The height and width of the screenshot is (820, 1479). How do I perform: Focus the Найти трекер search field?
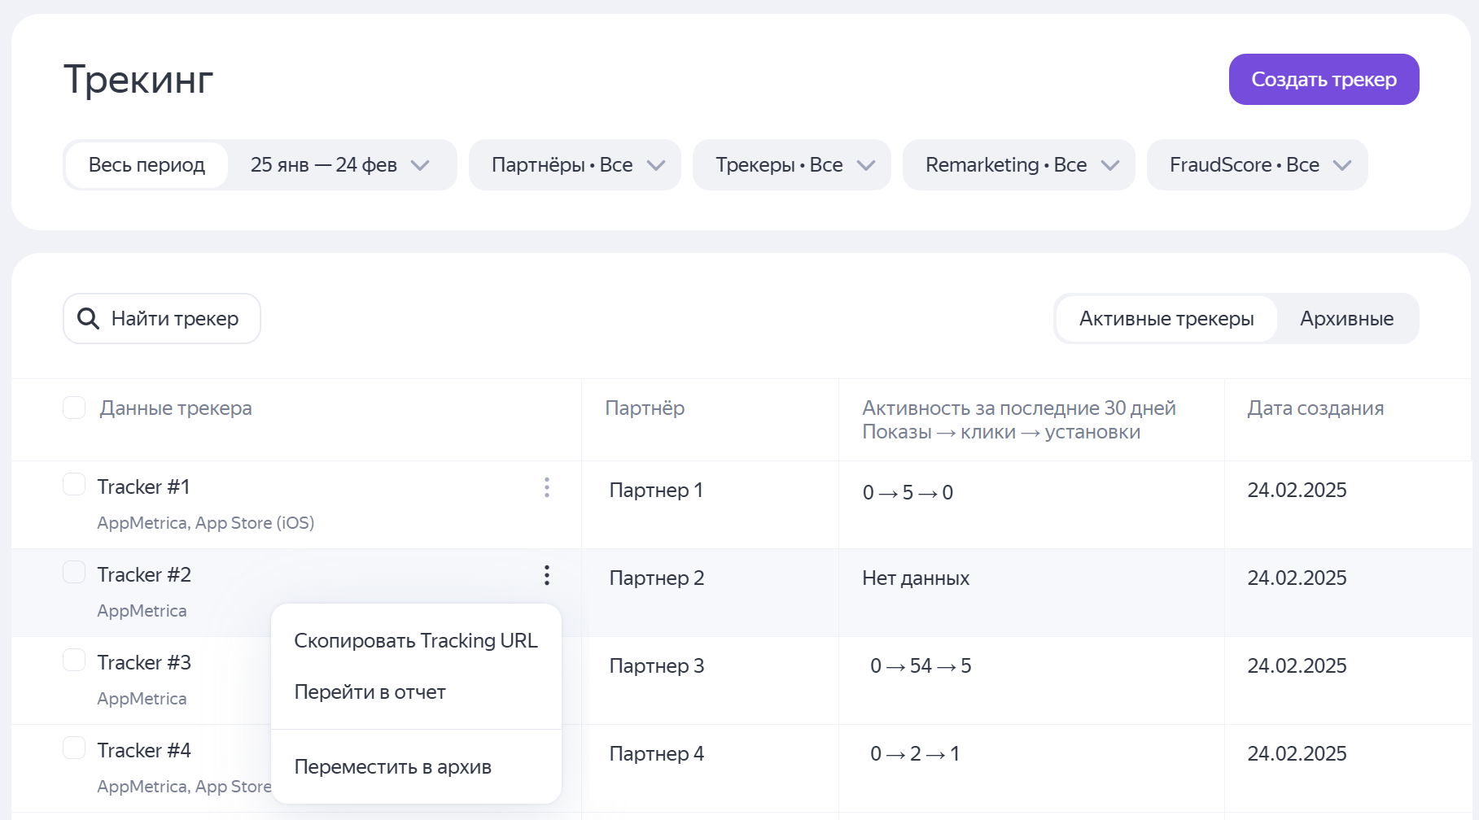click(175, 319)
